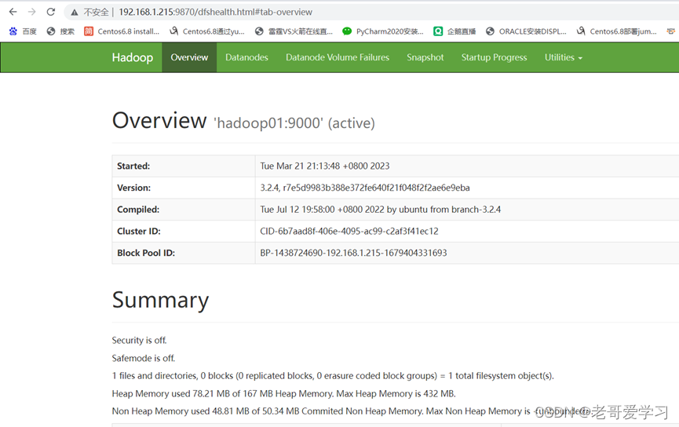Click the Heap Memory used line
This screenshot has height=427, width=679.
point(283,394)
